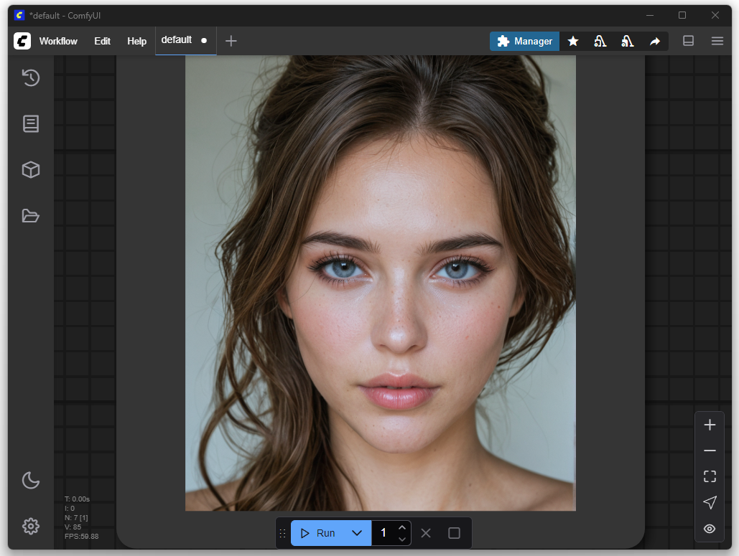Expand the Run options dropdown arrow
This screenshot has width=739, height=556.
pyautogui.click(x=357, y=533)
